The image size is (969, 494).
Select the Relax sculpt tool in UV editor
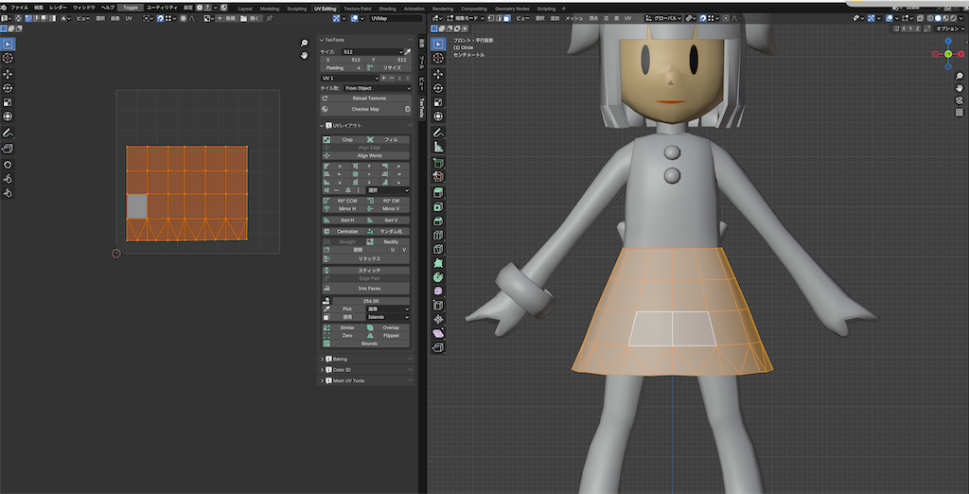(8, 179)
